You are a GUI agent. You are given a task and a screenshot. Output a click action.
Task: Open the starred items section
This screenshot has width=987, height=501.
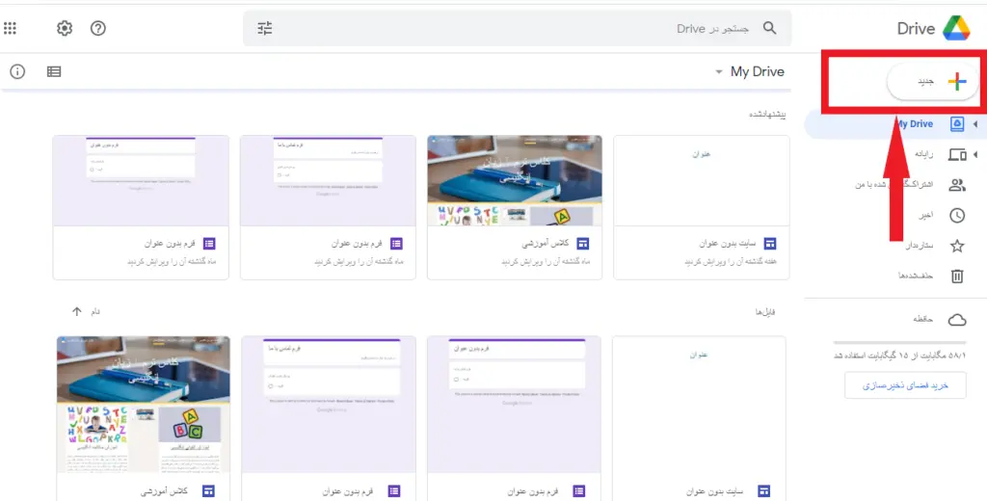point(956,246)
